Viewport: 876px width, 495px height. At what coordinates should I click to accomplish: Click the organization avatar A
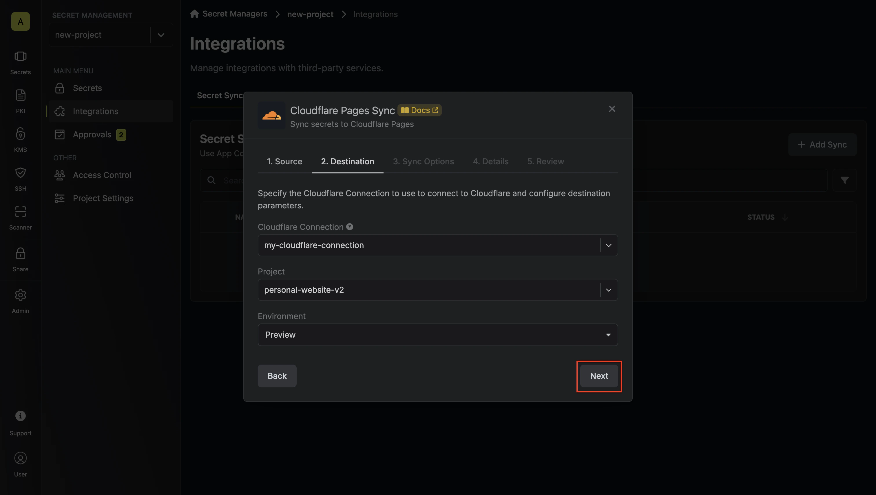coord(20,21)
